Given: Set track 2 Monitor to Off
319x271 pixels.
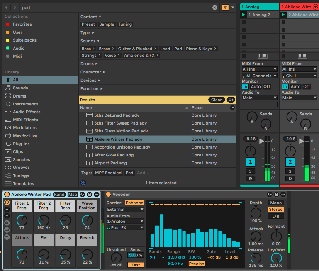Looking at the screenshot, I should [x=307, y=87].
